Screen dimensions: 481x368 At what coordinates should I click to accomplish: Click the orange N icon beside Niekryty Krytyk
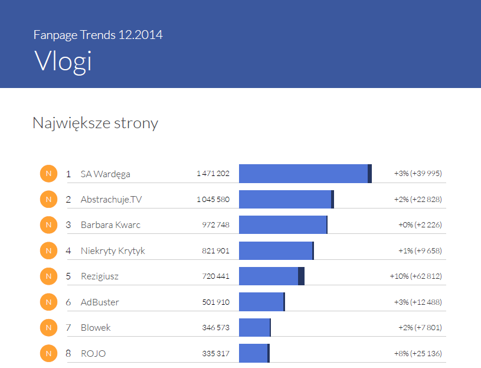(48, 250)
